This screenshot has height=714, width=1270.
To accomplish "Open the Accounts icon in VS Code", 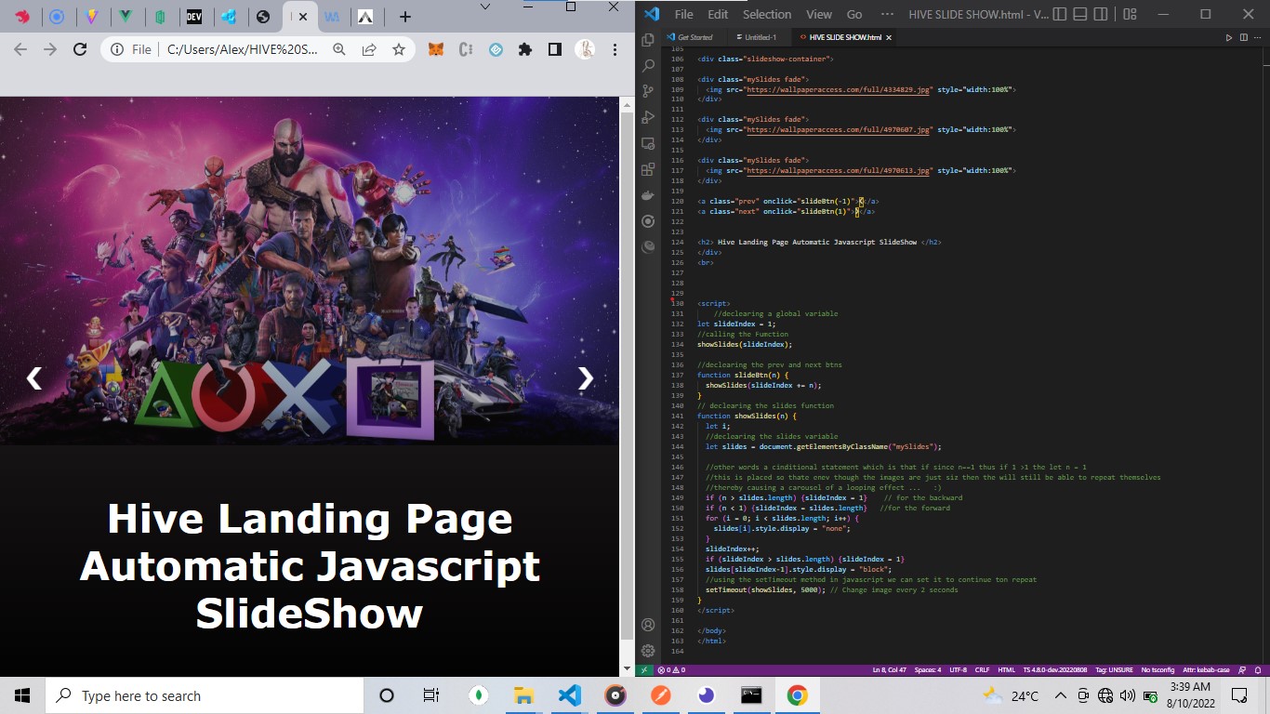I will pyautogui.click(x=648, y=625).
